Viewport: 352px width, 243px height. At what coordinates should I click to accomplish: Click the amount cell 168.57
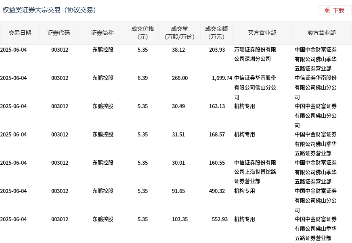pyautogui.click(x=217, y=134)
